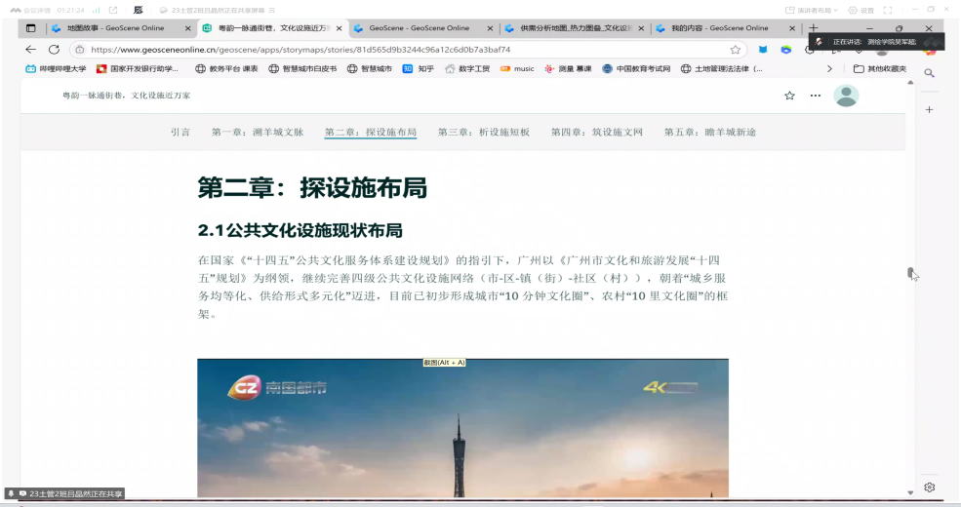Click the URL address bar
The image size is (961, 507).
pyautogui.click(x=390, y=49)
